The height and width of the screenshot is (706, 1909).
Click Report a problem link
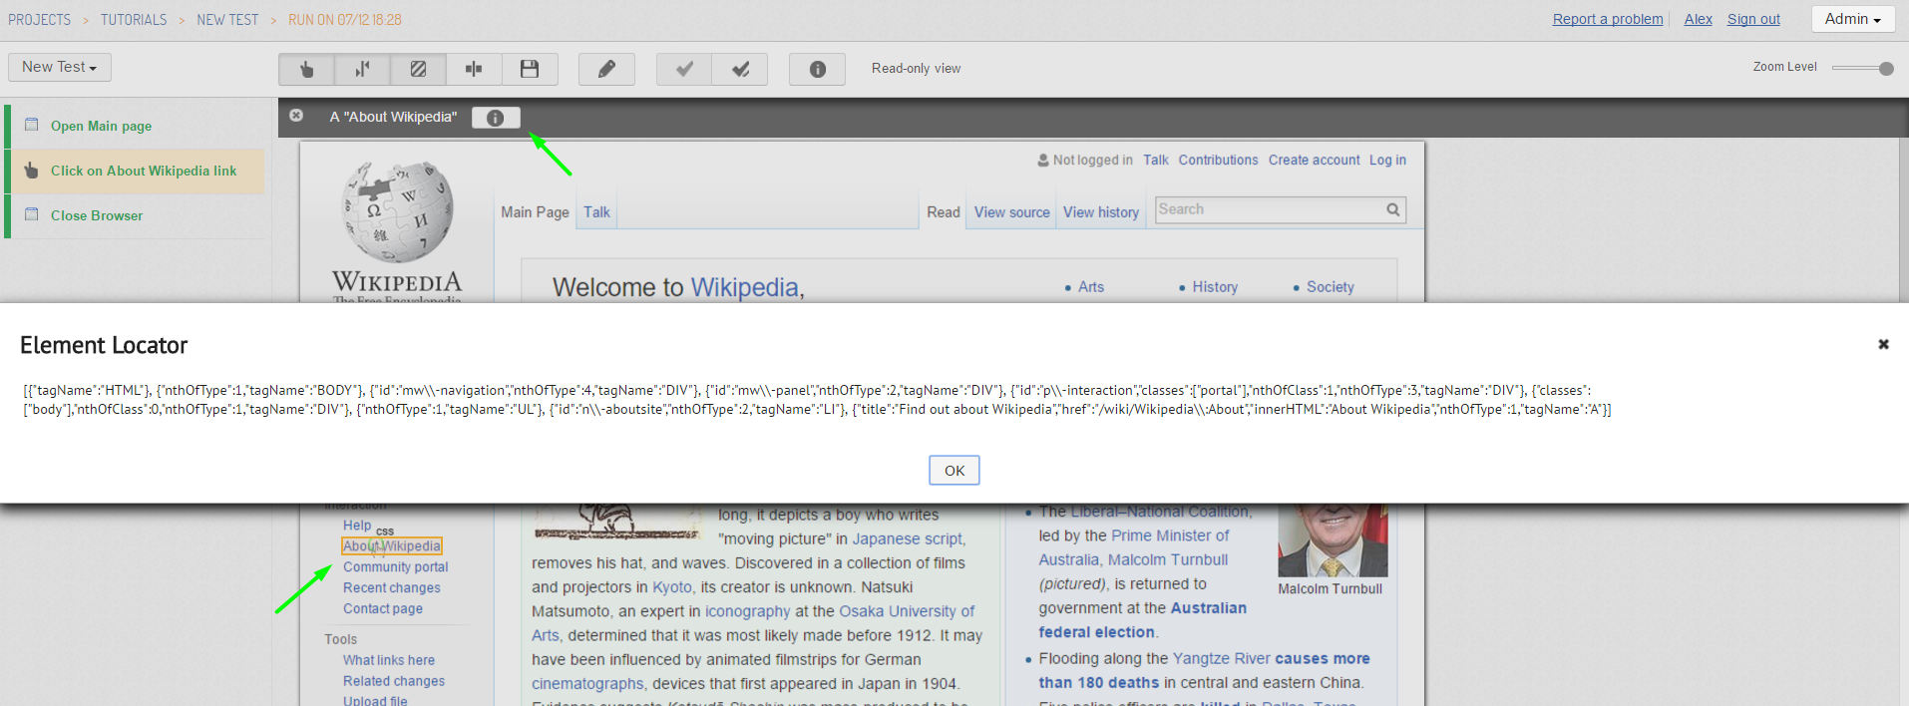click(1608, 19)
